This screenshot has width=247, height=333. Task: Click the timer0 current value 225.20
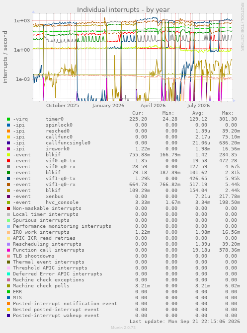138,119
